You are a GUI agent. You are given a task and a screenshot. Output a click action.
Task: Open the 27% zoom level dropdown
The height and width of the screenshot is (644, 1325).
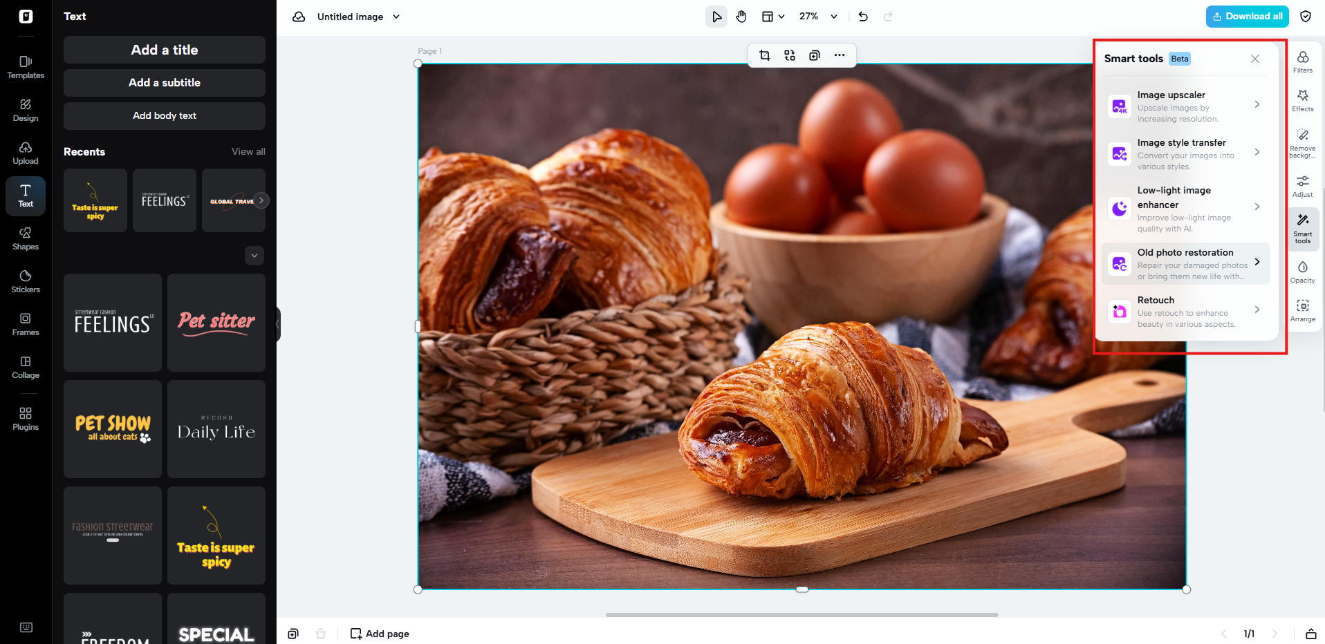tap(819, 17)
